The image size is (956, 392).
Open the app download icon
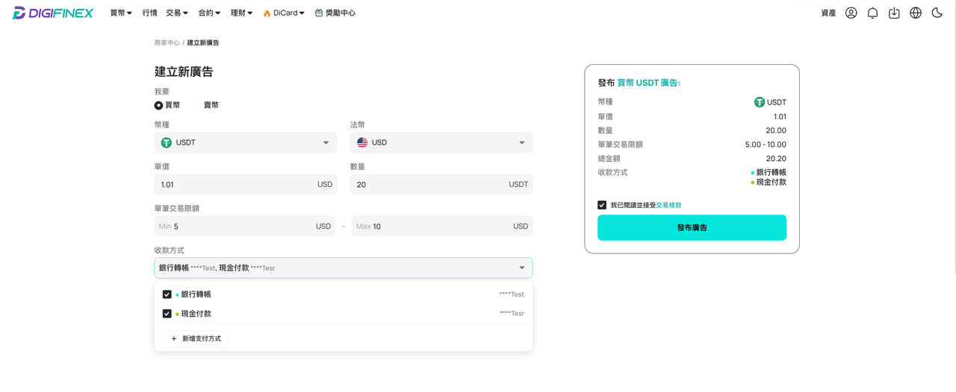(894, 13)
